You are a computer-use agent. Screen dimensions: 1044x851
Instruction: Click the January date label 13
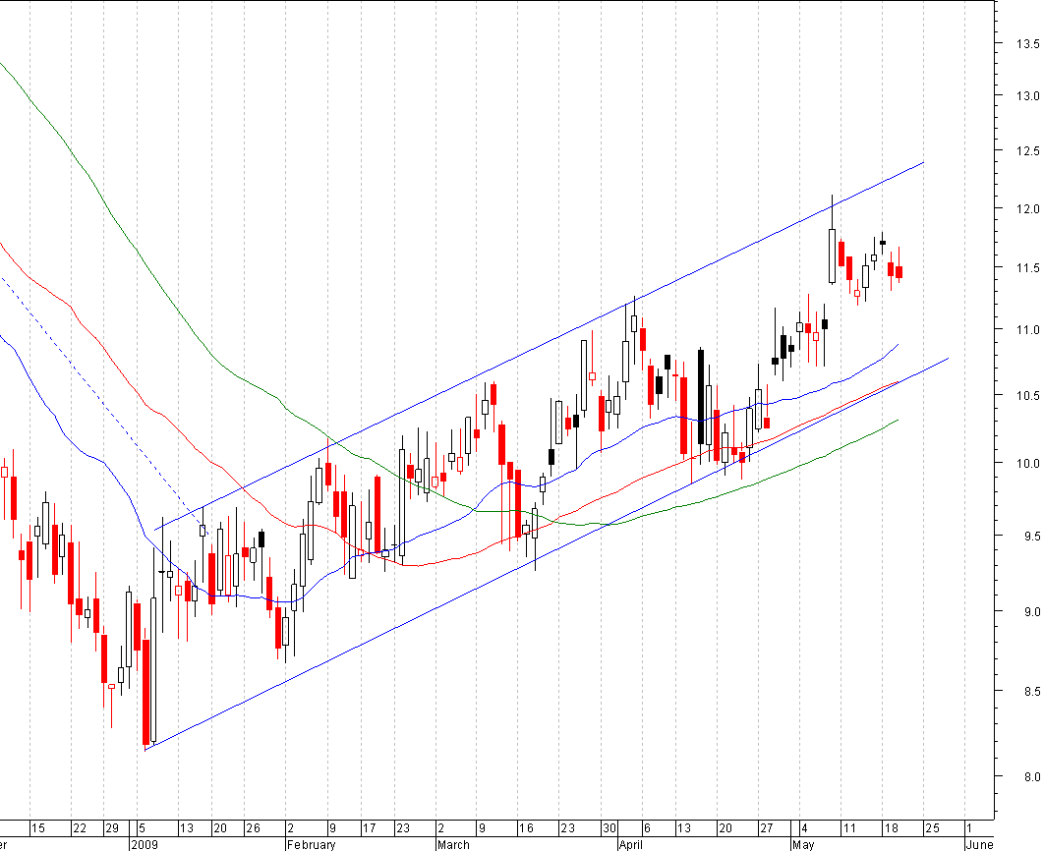[187, 828]
